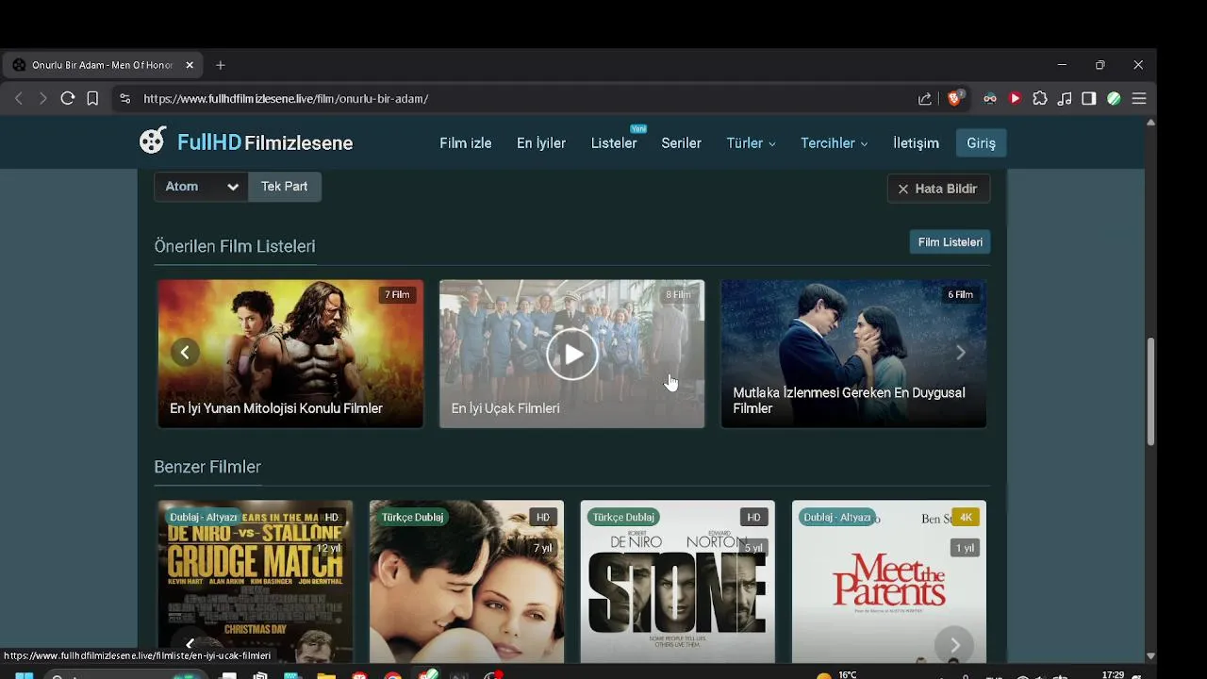The height and width of the screenshot is (679, 1207).
Task: Click the Film Listeleri button
Action: 950,242
